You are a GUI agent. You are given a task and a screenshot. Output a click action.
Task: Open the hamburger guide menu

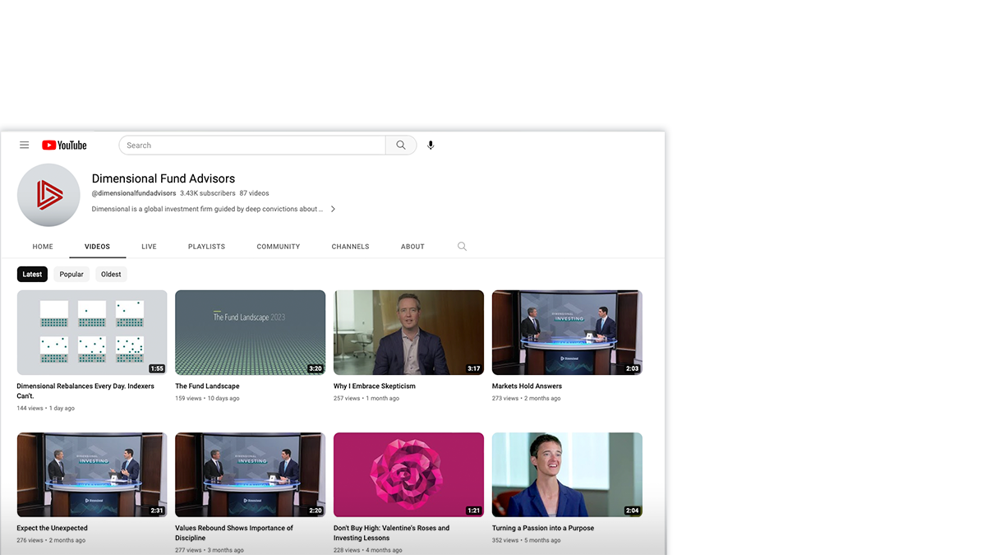click(25, 146)
